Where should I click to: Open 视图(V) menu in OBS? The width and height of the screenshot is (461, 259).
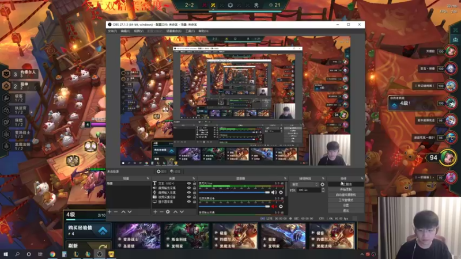[139, 31]
